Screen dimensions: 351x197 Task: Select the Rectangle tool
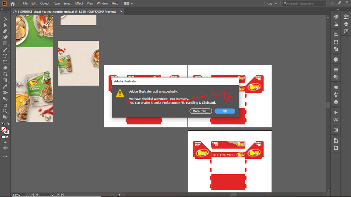point(5,43)
